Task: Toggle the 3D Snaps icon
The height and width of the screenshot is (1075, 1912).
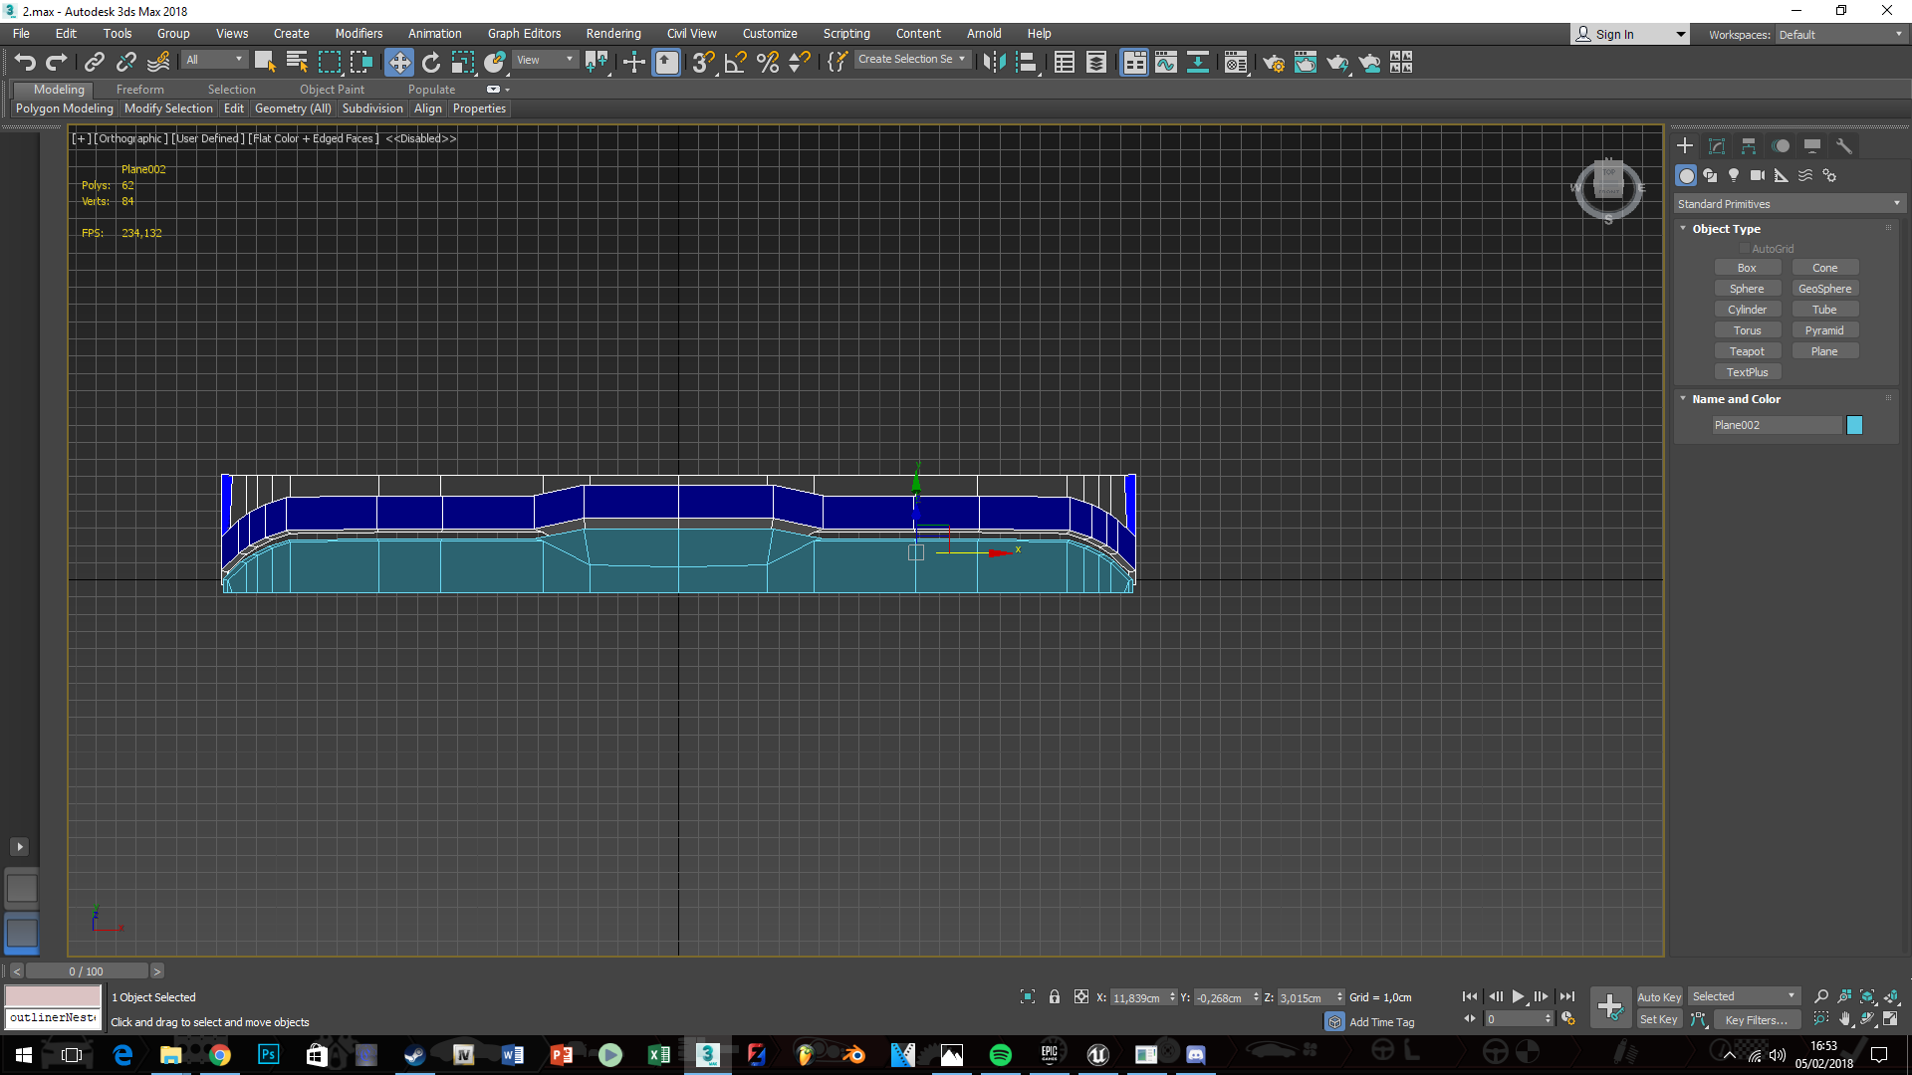Action: pyautogui.click(x=703, y=63)
